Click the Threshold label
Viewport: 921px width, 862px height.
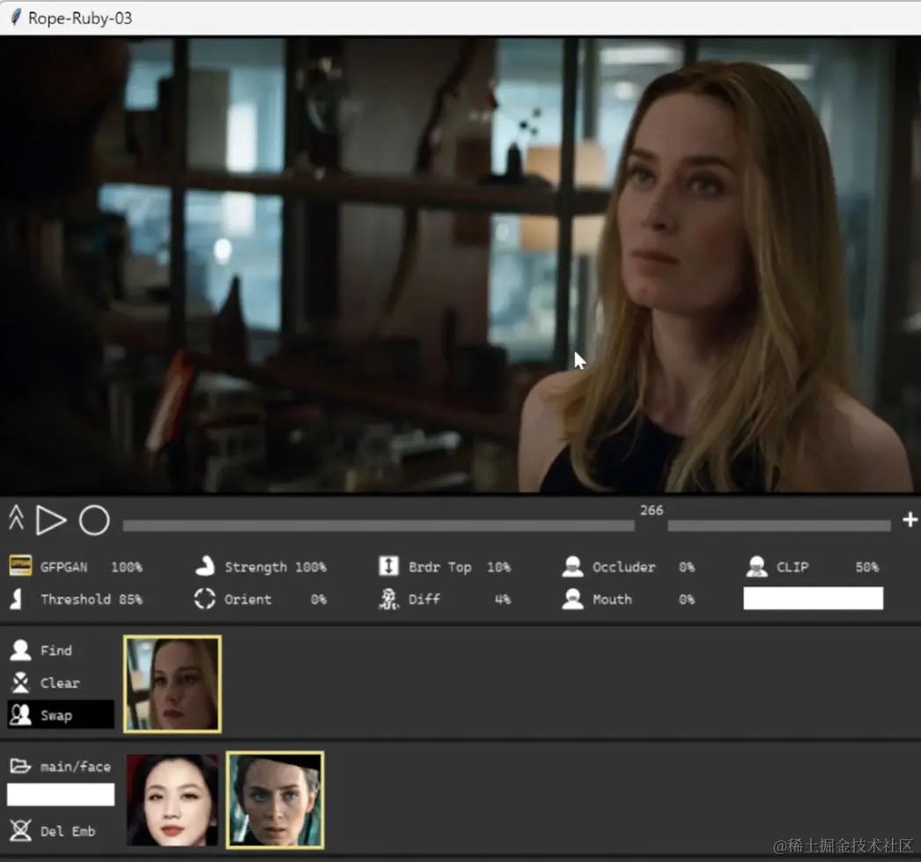[75, 600]
